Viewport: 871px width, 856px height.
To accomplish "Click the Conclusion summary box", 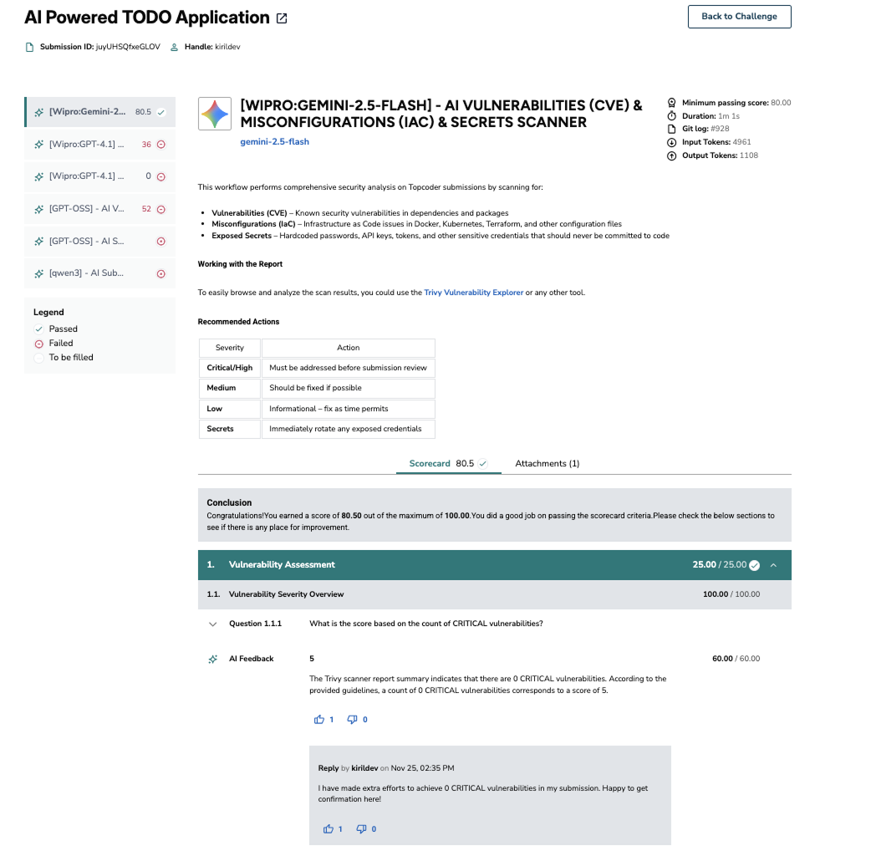I will point(494,515).
